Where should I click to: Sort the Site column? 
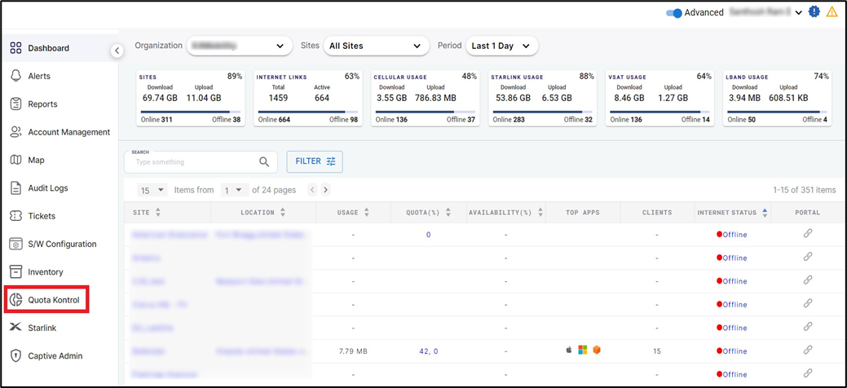click(x=157, y=213)
